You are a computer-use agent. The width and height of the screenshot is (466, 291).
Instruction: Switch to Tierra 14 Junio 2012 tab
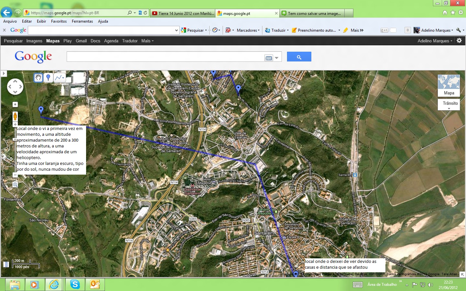tap(183, 13)
